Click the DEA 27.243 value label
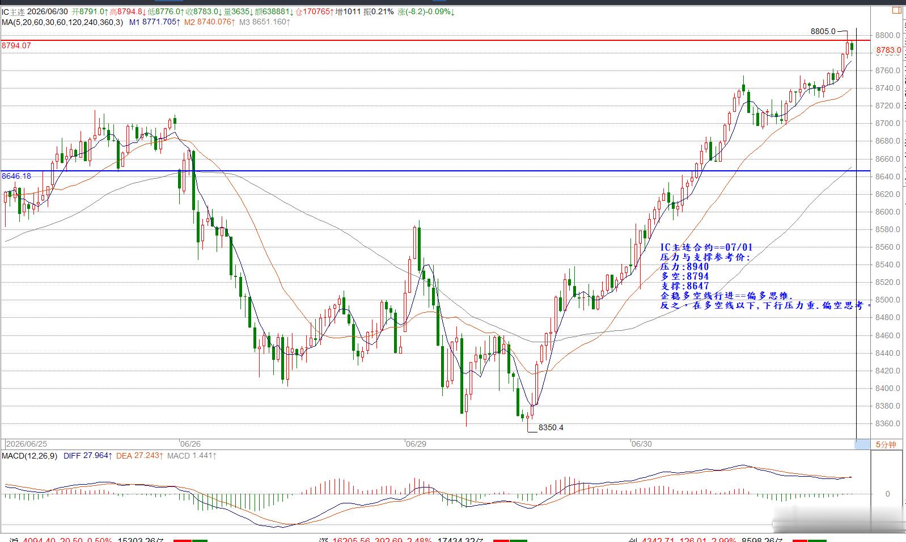This screenshot has width=906, height=542. coord(140,456)
